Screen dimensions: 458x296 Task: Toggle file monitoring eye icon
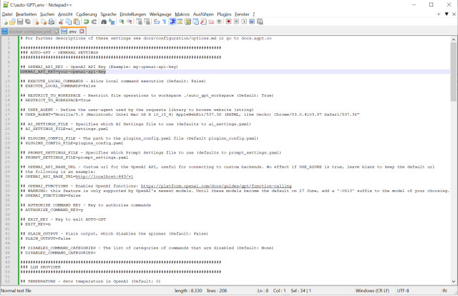coord(219,22)
